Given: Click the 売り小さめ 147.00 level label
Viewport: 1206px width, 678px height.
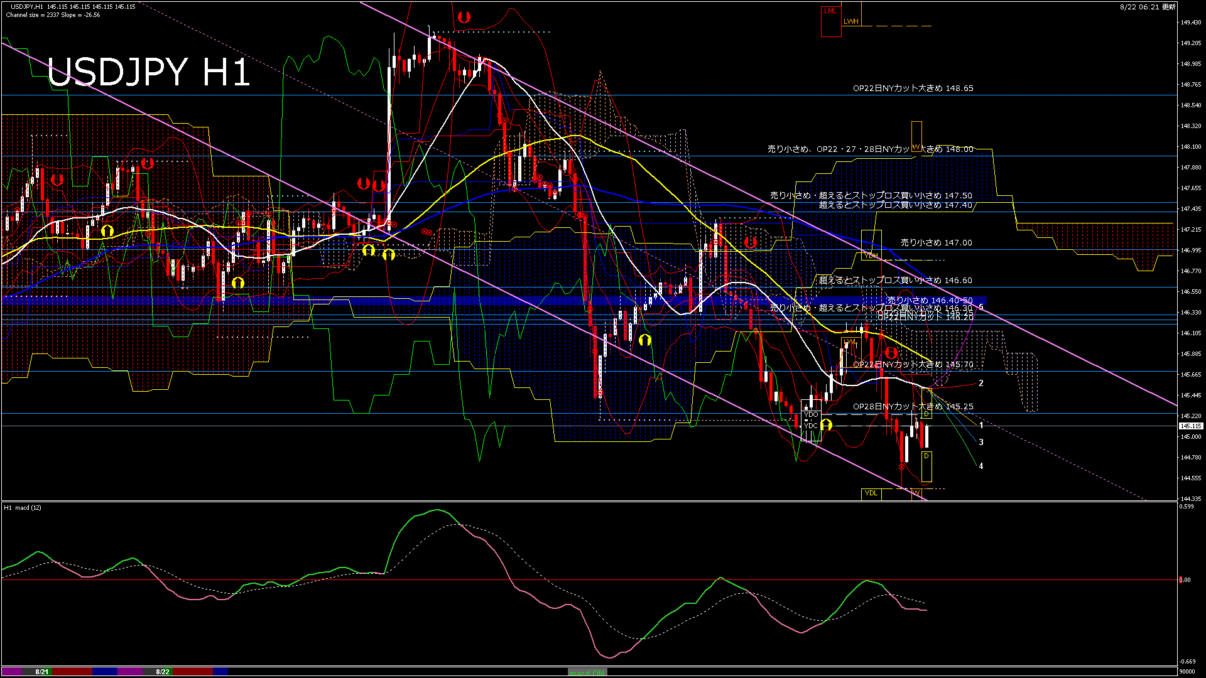Looking at the screenshot, I should (x=936, y=242).
